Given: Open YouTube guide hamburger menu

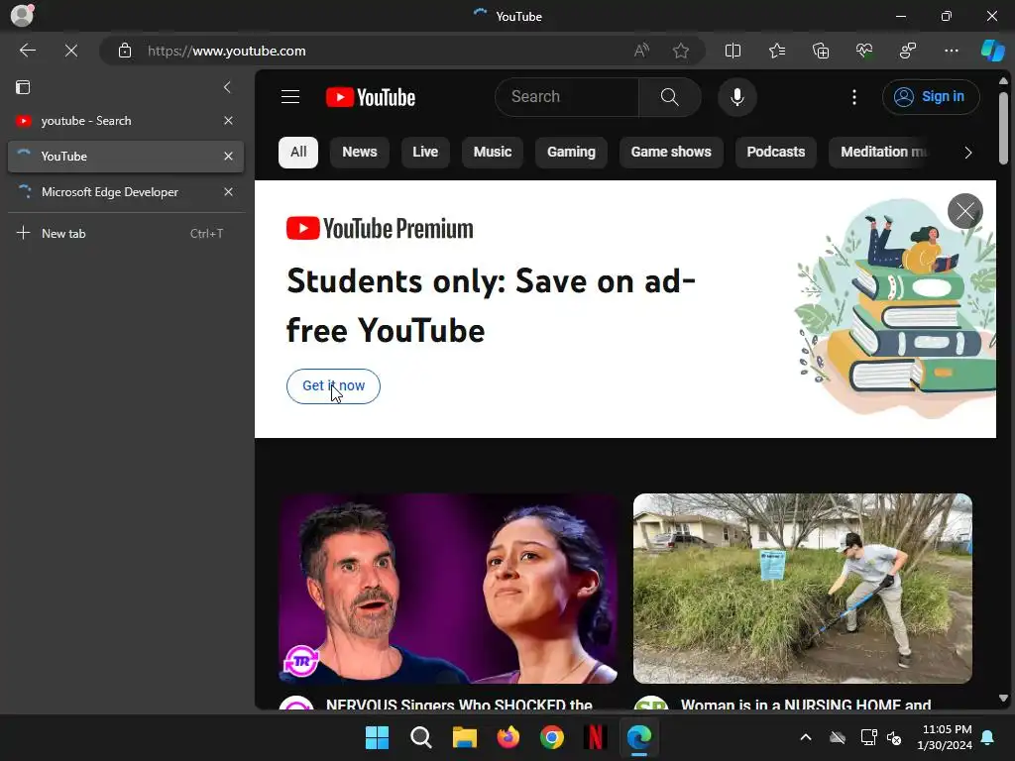Looking at the screenshot, I should [290, 97].
